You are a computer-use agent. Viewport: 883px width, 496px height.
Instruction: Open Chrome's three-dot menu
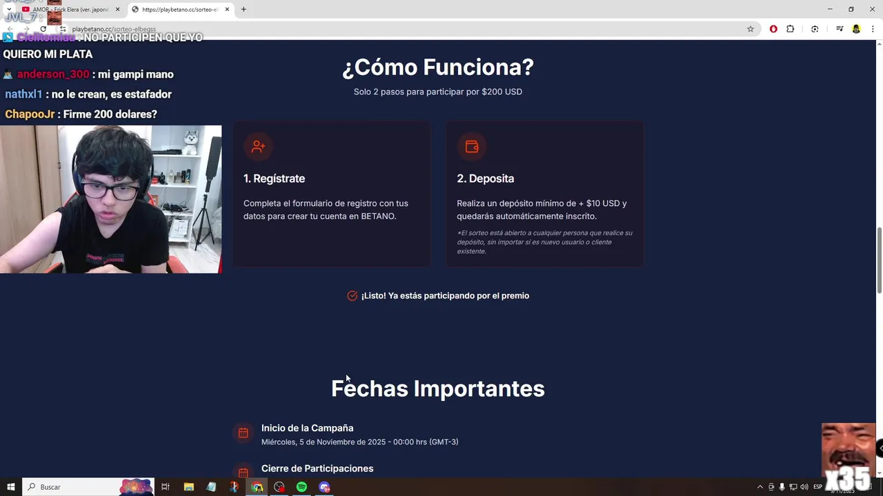[873, 29]
